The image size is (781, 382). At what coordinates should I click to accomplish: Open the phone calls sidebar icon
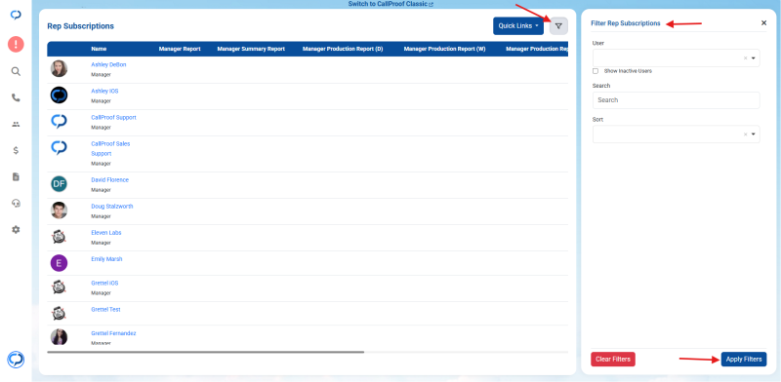tap(16, 98)
